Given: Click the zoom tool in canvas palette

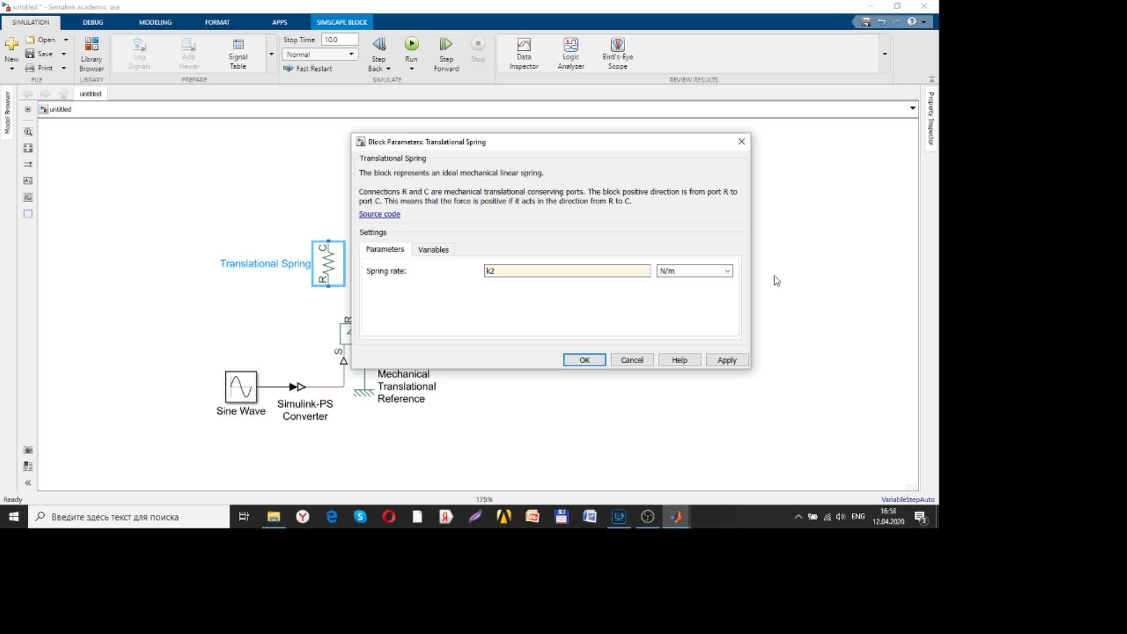Looking at the screenshot, I should (28, 132).
